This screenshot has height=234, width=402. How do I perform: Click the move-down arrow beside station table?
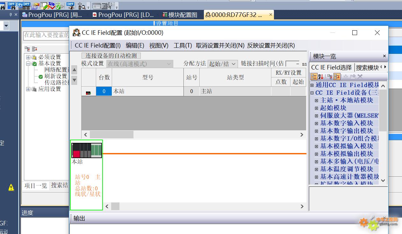click(74, 80)
